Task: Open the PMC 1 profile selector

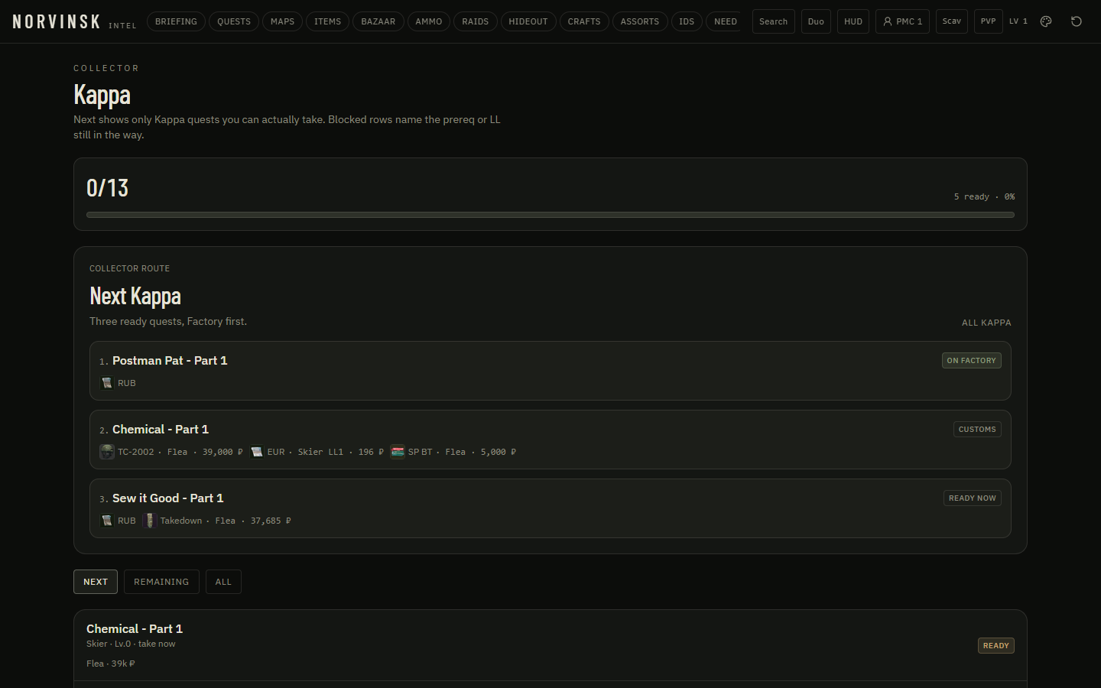Action: click(902, 21)
